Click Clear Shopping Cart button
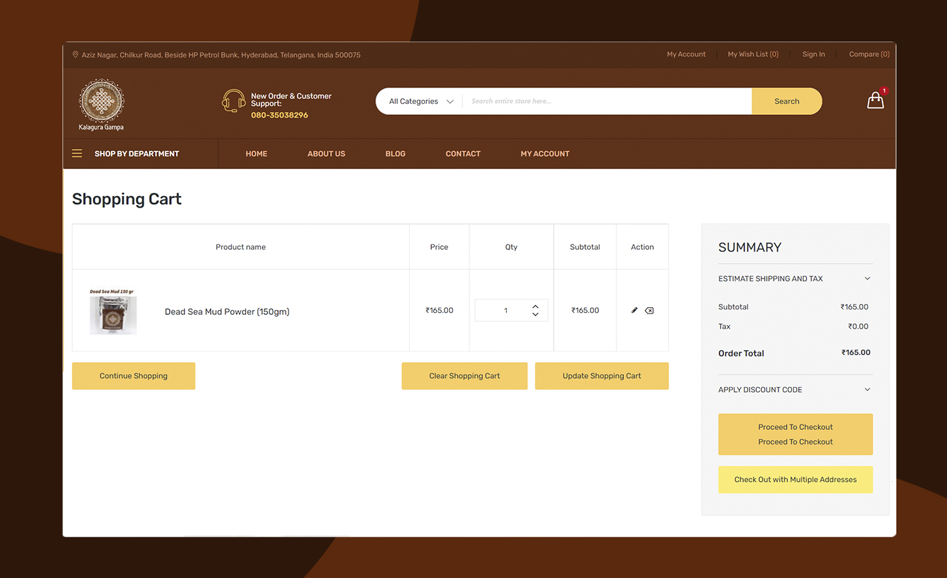The height and width of the screenshot is (578, 947). pyautogui.click(x=464, y=376)
